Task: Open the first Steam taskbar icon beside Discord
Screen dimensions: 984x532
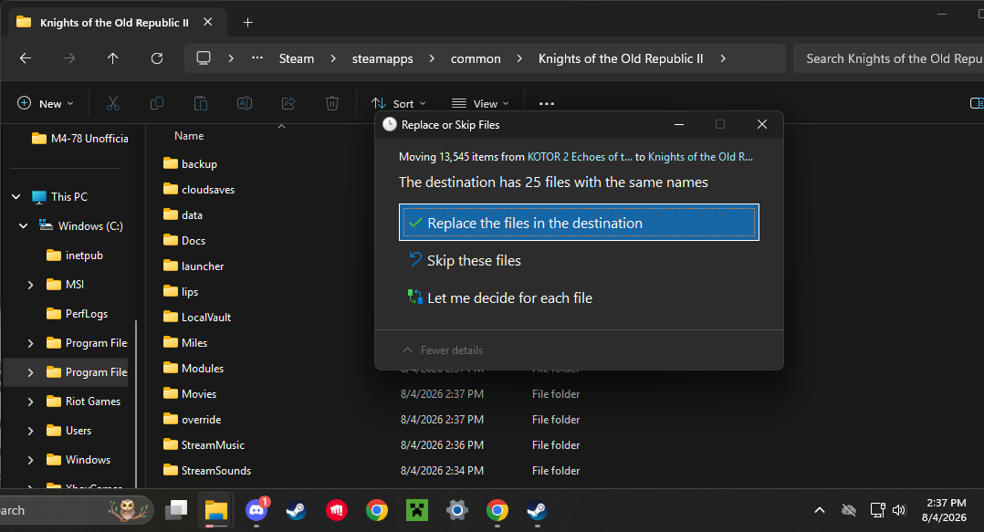Action: tap(296, 510)
